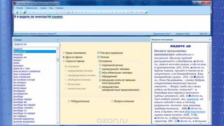Enable the обращением checkbox
Viewport: 224px width, 126px height.
100,76
